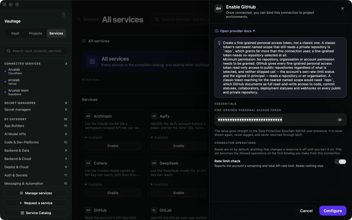The width and height of the screenshot is (352, 220).
Task: Open provider docs link
Action: point(237,31)
